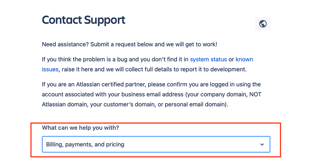Open the "What can we help you with?" dropdown

[x=156, y=144]
